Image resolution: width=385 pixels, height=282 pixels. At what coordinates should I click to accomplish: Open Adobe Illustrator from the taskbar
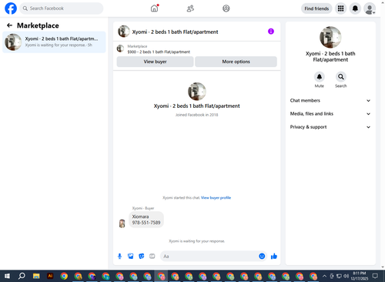pos(50,276)
